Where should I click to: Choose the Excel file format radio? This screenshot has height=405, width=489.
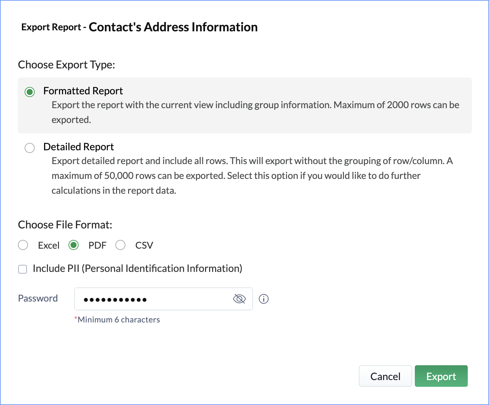(23, 245)
